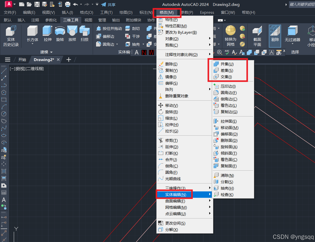Click the Plot/Print icon in quick access toolbar
This screenshot has width=315, height=242.
68,4
